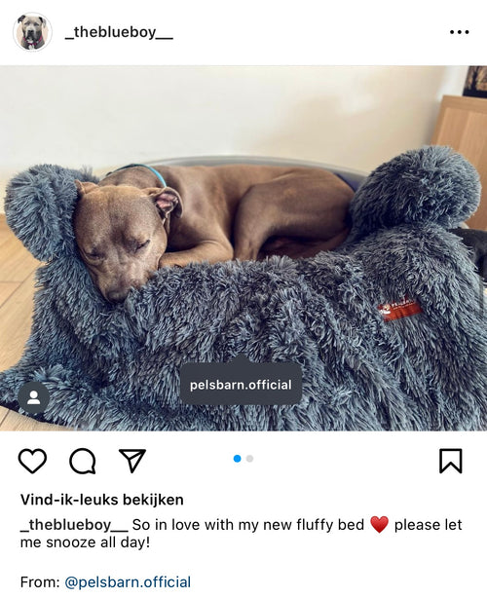Open the @pelsbarn.official mention in the caption
The image size is (487, 598).
point(128,582)
